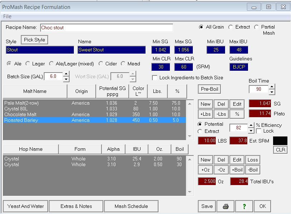Select the Extract recipe type radio button
Screen dimensions: 291x214
click(x=230, y=27)
